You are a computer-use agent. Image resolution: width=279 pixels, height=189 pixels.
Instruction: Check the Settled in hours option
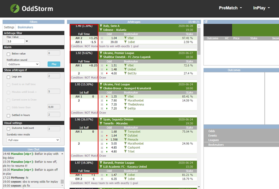(8, 115)
